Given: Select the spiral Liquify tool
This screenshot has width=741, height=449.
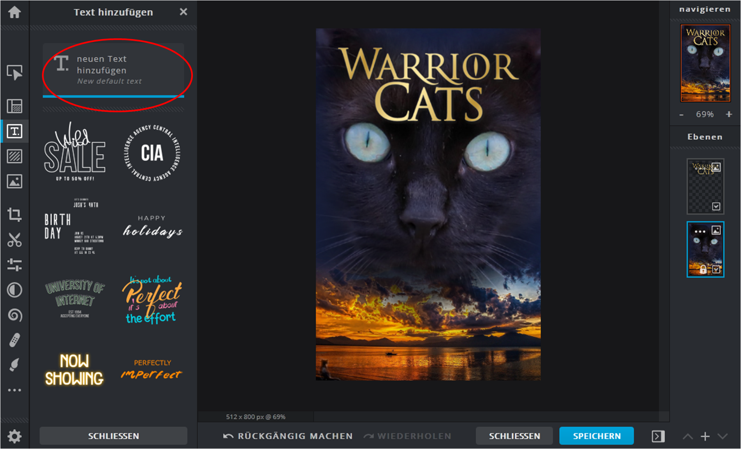Looking at the screenshot, I should (15, 315).
